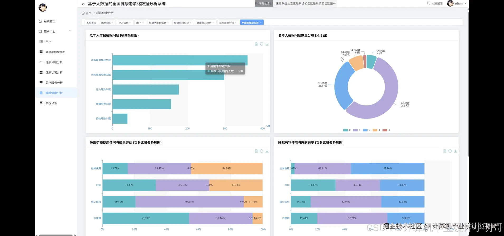The image size is (504, 236).
Task: Click the 药物导致失眠 bar
Action: point(120,119)
